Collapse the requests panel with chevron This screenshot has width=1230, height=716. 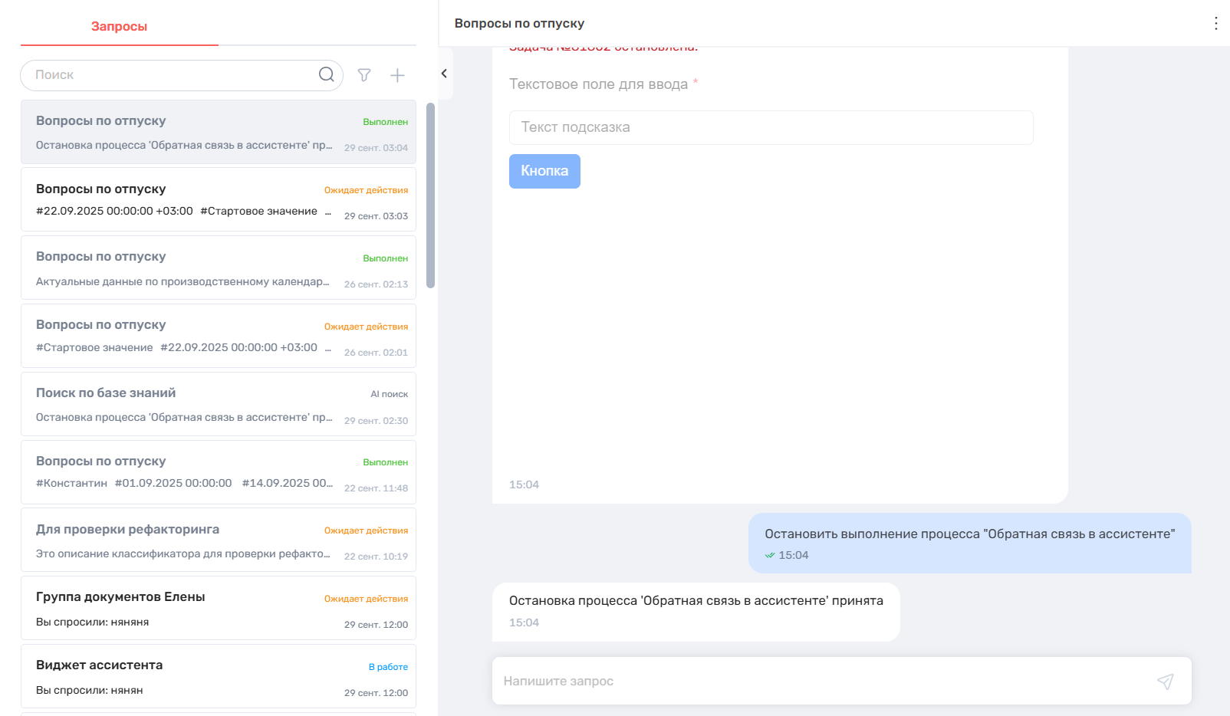(444, 74)
